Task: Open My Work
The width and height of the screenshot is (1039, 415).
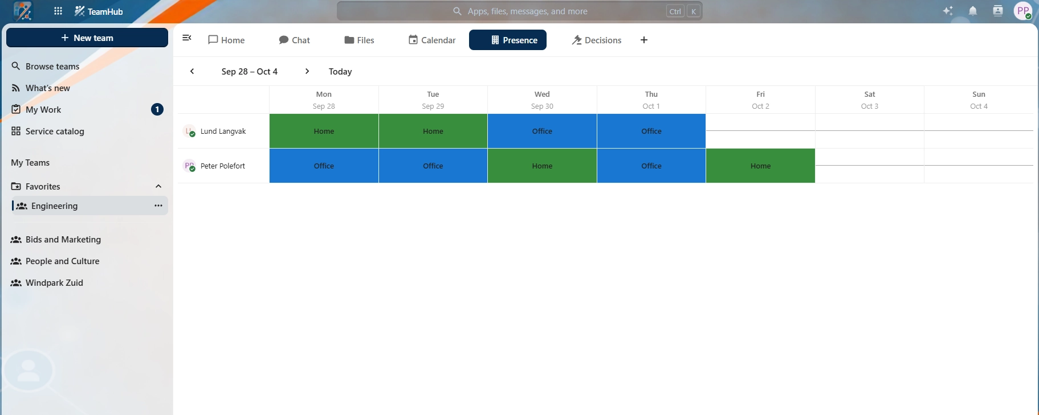Action: pos(87,109)
